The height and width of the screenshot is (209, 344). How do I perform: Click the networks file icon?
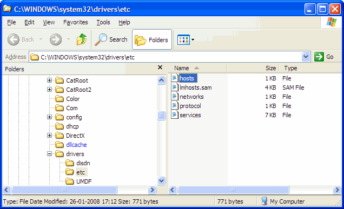(x=174, y=97)
